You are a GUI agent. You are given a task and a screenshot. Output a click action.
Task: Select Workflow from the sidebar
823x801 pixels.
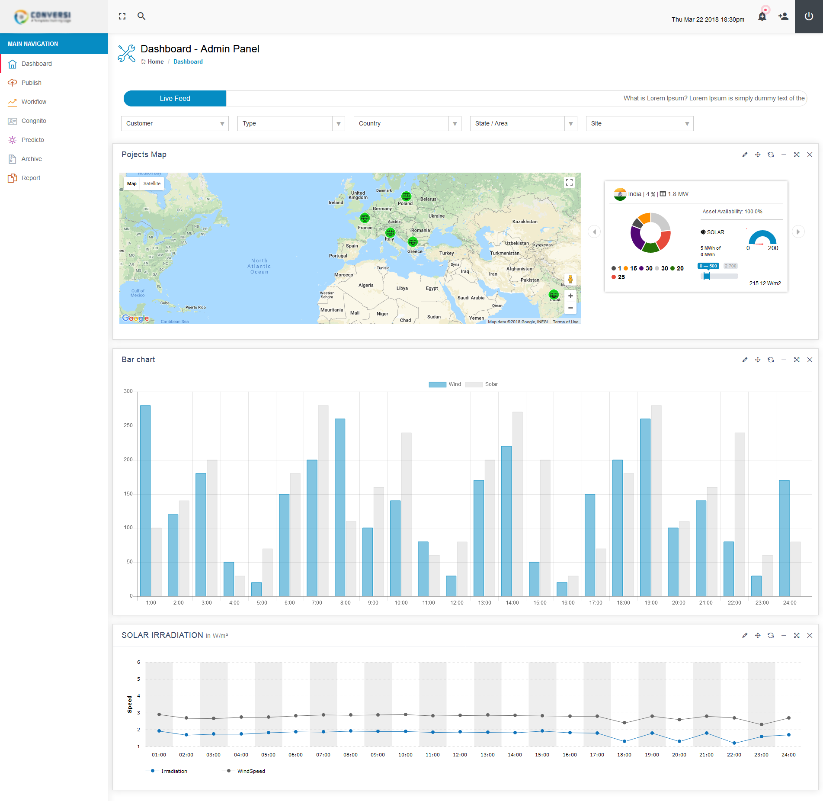[x=34, y=102]
